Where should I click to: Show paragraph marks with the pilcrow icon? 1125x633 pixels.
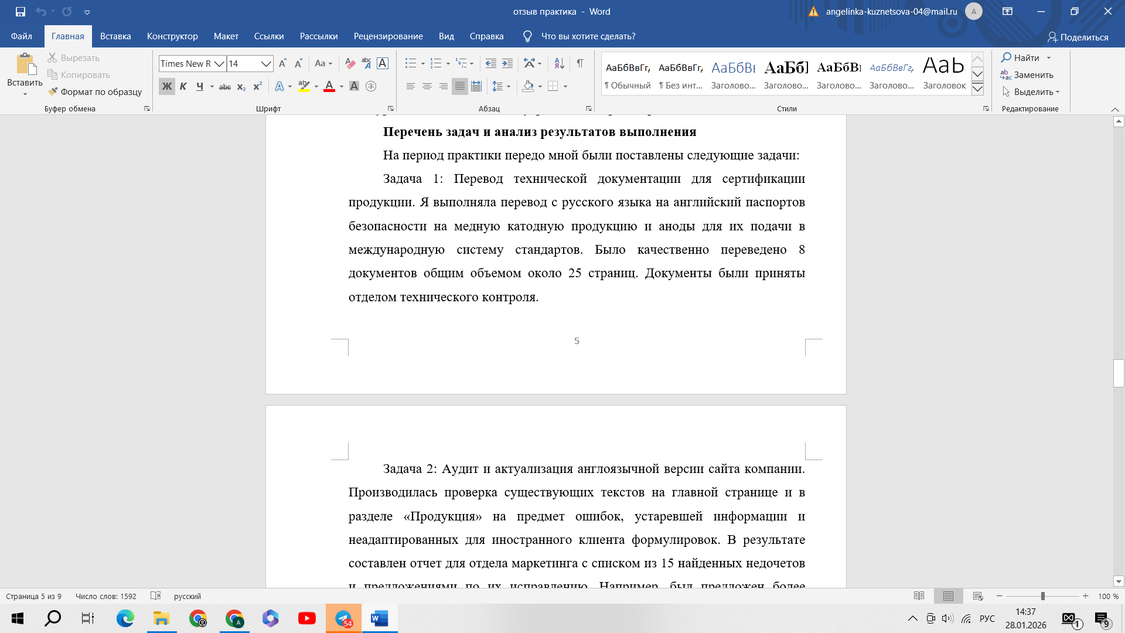pos(579,63)
